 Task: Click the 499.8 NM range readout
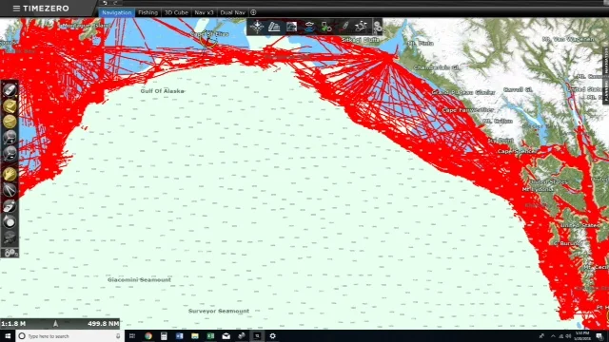click(x=103, y=323)
